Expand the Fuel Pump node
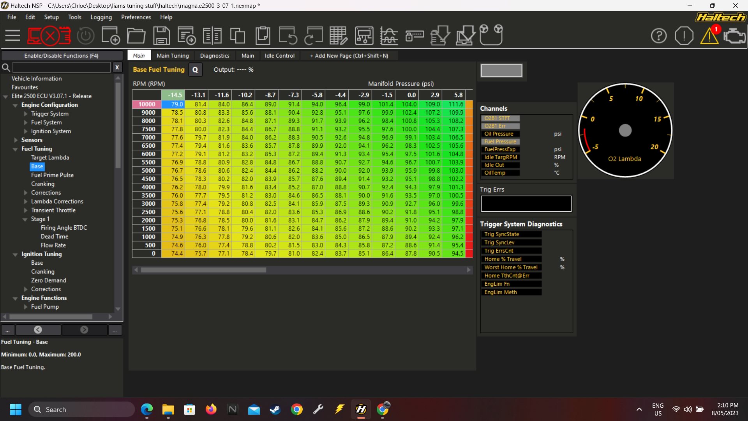 click(x=26, y=307)
